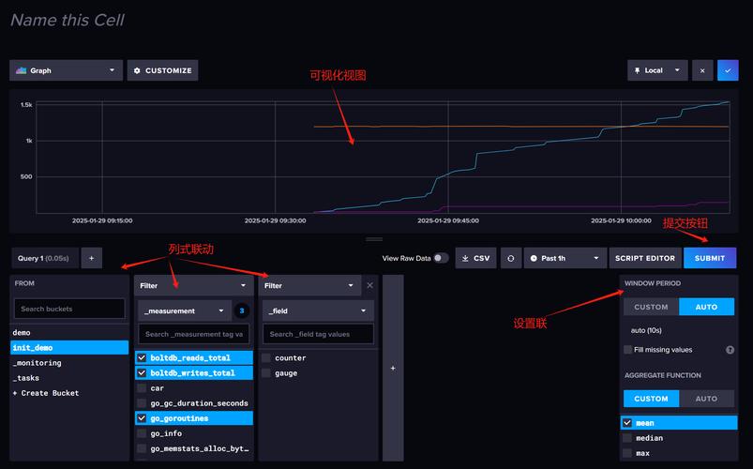
Task: Switch window period to AUTO
Action: pyautogui.click(x=706, y=307)
